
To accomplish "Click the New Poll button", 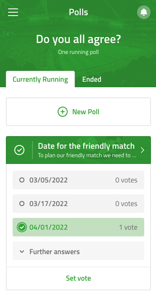I will point(78,112).
